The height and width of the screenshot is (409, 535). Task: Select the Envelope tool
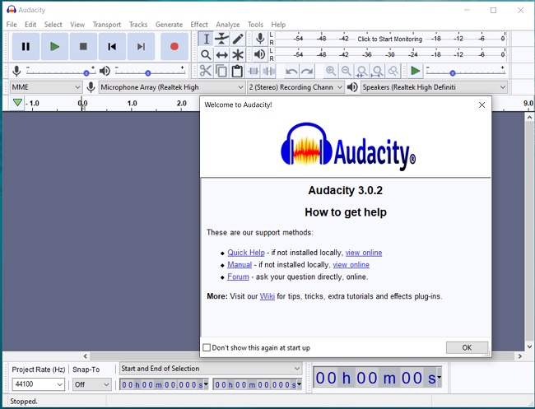point(221,39)
